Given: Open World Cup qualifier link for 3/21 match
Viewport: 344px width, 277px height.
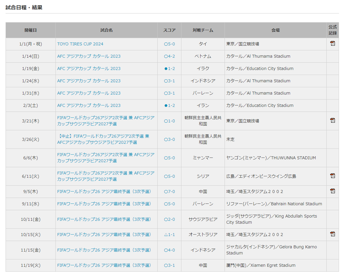Looking at the screenshot, I should [106, 121].
